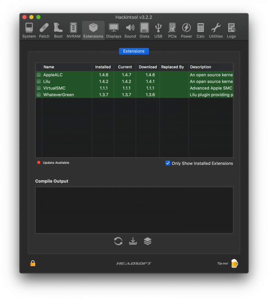This screenshot has height=299, width=268.
Task: Sort by the Description column header
Action: pos(211,67)
